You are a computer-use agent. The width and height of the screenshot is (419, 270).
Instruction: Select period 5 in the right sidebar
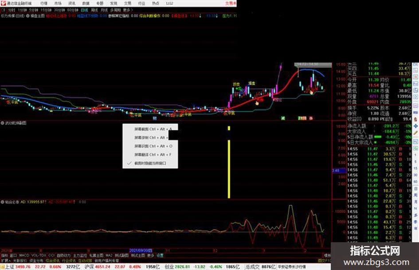[x=415, y=162]
